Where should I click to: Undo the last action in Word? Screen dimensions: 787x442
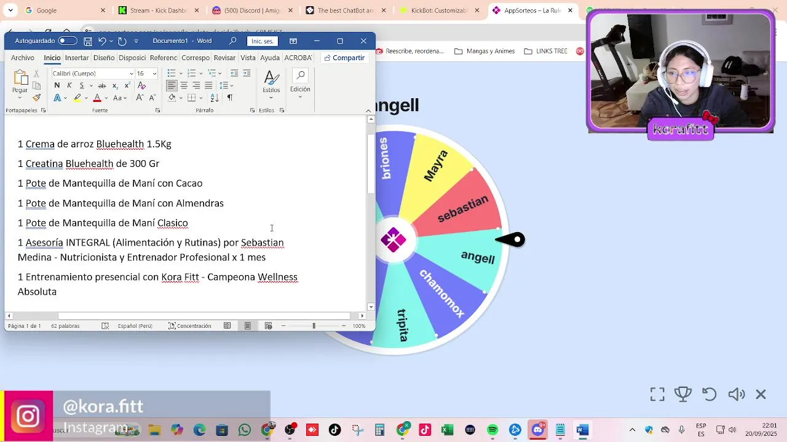(102, 41)
